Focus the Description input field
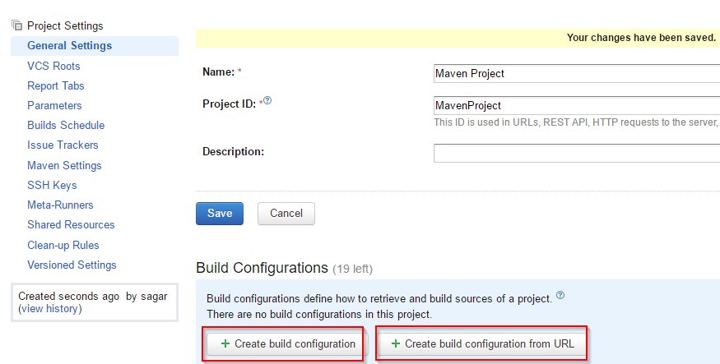 click(x=577, y=153)
